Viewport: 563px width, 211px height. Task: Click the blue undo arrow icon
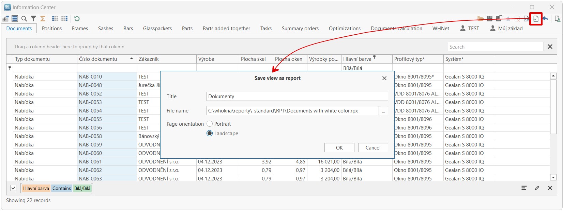545,19
